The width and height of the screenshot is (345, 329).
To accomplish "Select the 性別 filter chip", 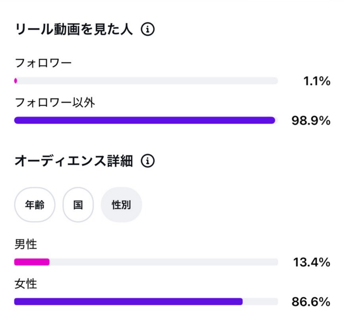I will 122,205.
